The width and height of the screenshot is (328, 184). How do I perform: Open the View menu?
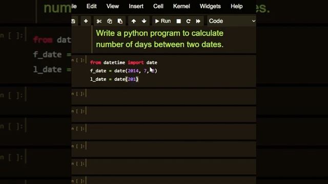tap(113, 6)
